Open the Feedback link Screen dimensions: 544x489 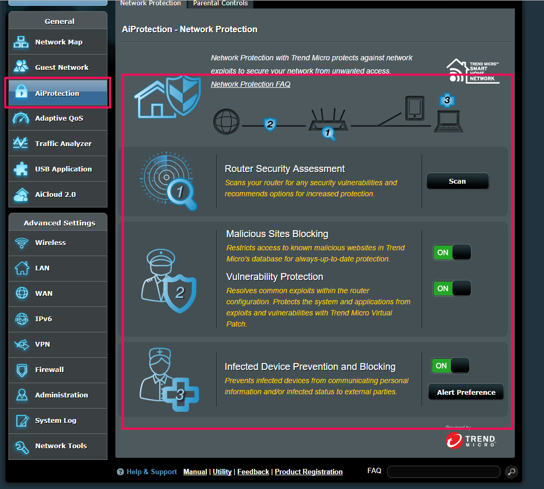(x=253, y=472)
